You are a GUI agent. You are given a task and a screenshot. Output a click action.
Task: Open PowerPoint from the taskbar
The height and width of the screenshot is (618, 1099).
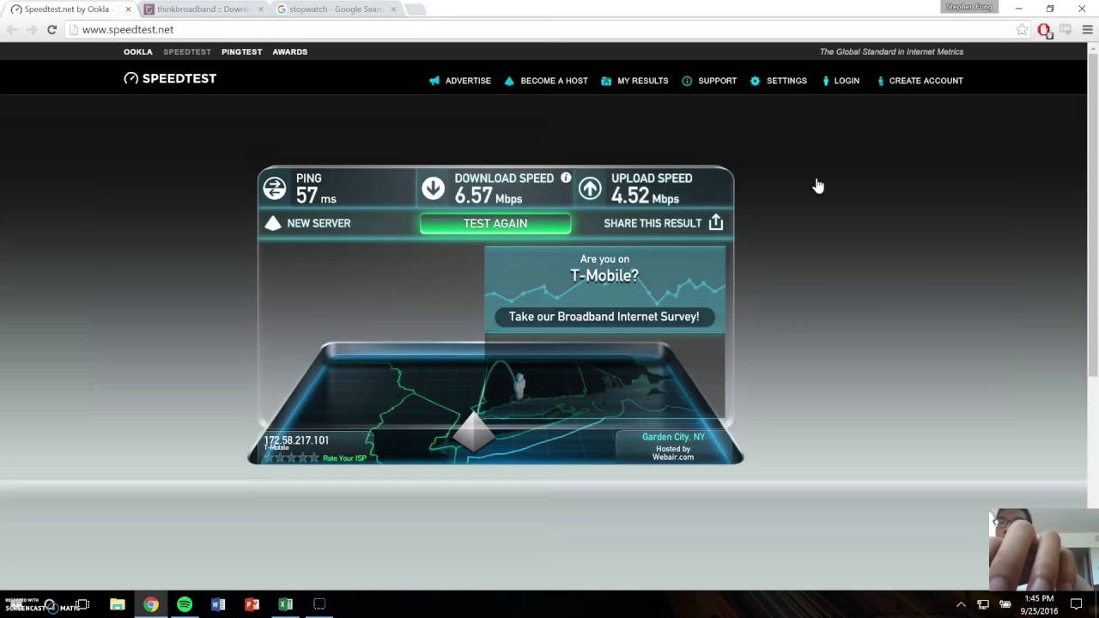pyautogui.click(x=252, y=604)
